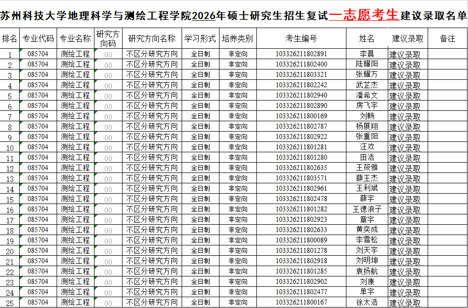Select the name cell 徐太浩
The height and width of the screenshot is (308, 468).
pos(367,302)
